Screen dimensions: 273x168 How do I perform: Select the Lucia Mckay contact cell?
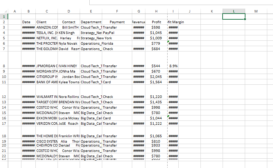(x=69, y=118)
